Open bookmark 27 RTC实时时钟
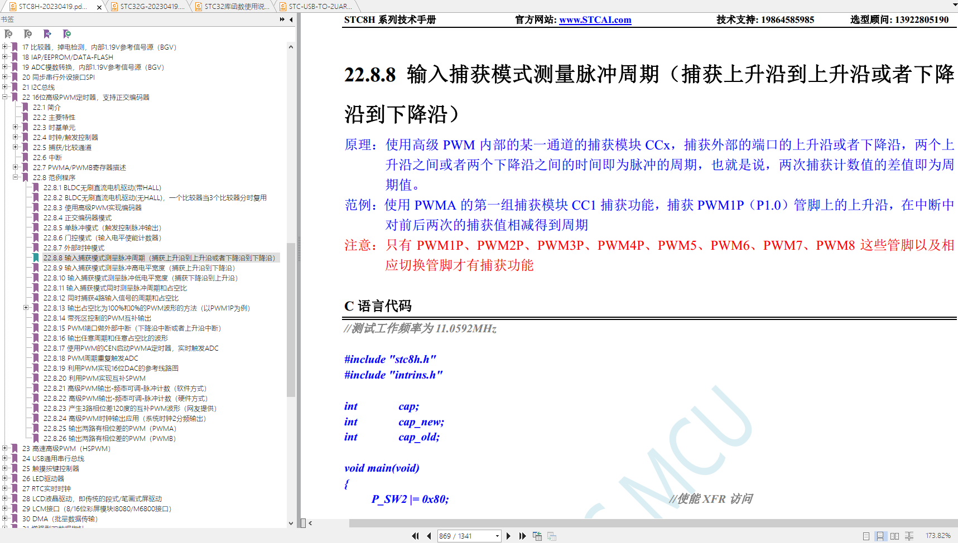This screenshot has height=543, width=958. coord(46,488)
